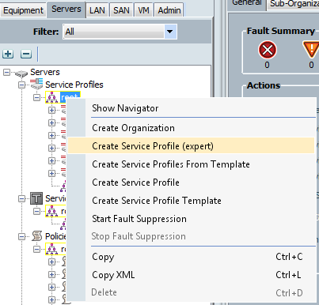
Task: Switch to the Servers tab
Action: 66,9
